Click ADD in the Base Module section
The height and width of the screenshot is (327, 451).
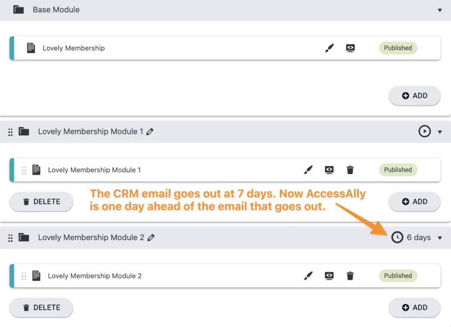tap(414, 96)
